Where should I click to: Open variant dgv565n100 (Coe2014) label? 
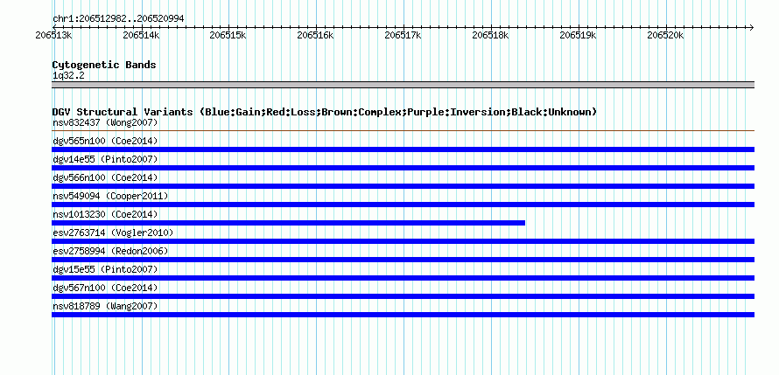pos(105,141)
